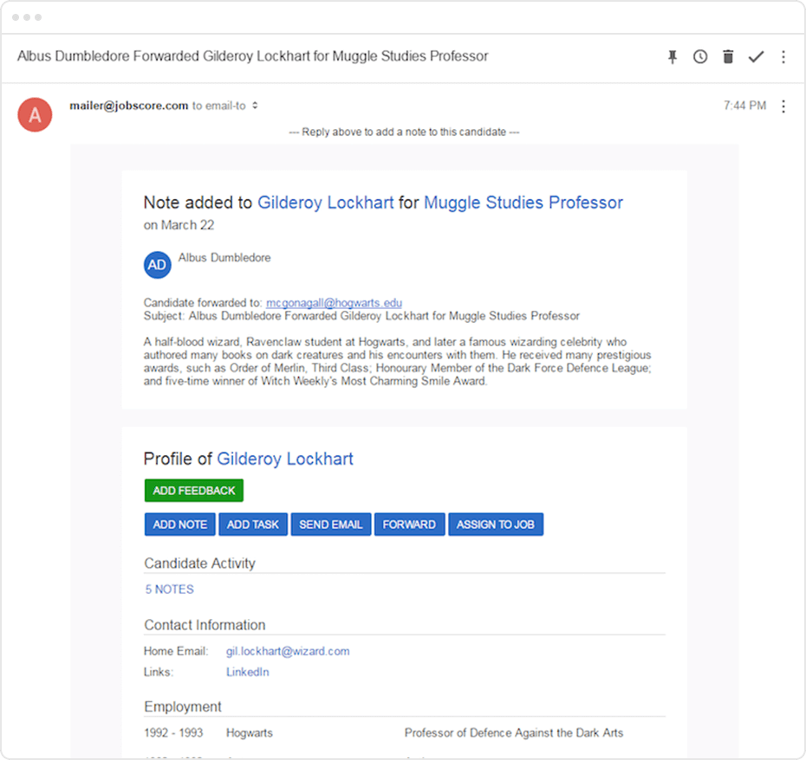
Task: Click the gil.lockhart@wizard.com email link
Action: coord(288,651)
